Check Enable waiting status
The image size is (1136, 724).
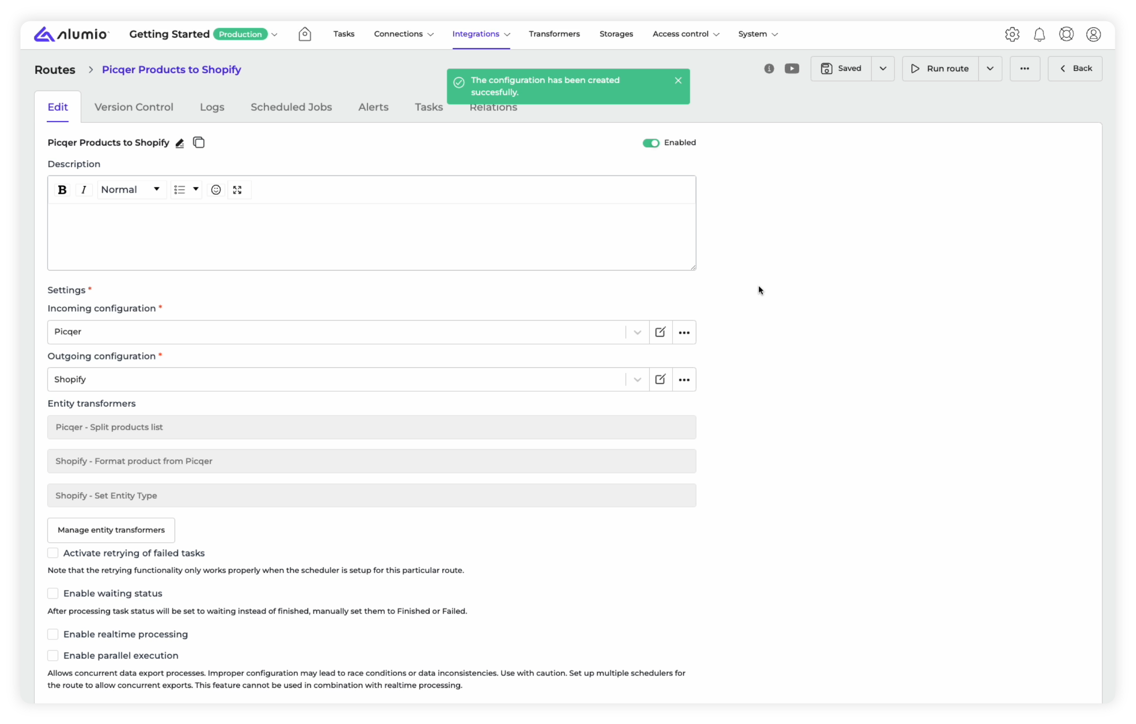53,593
